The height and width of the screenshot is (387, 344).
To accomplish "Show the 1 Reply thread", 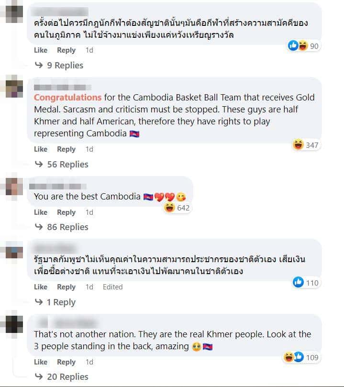I will click(55, 302).
